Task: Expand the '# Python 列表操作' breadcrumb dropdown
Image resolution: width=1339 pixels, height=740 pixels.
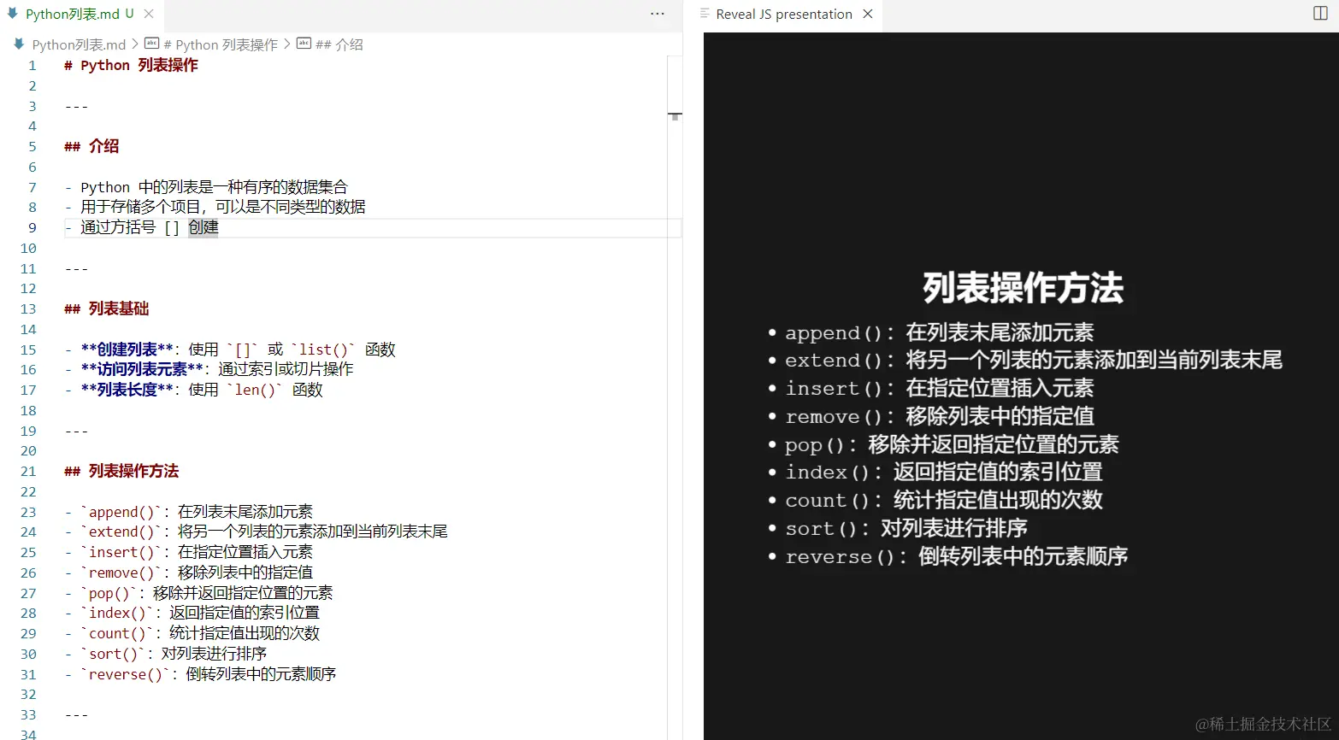Action: (221, 43)
